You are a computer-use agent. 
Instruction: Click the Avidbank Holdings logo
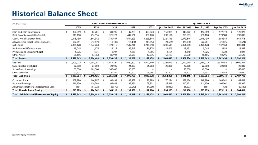click(x=246, y=5)
